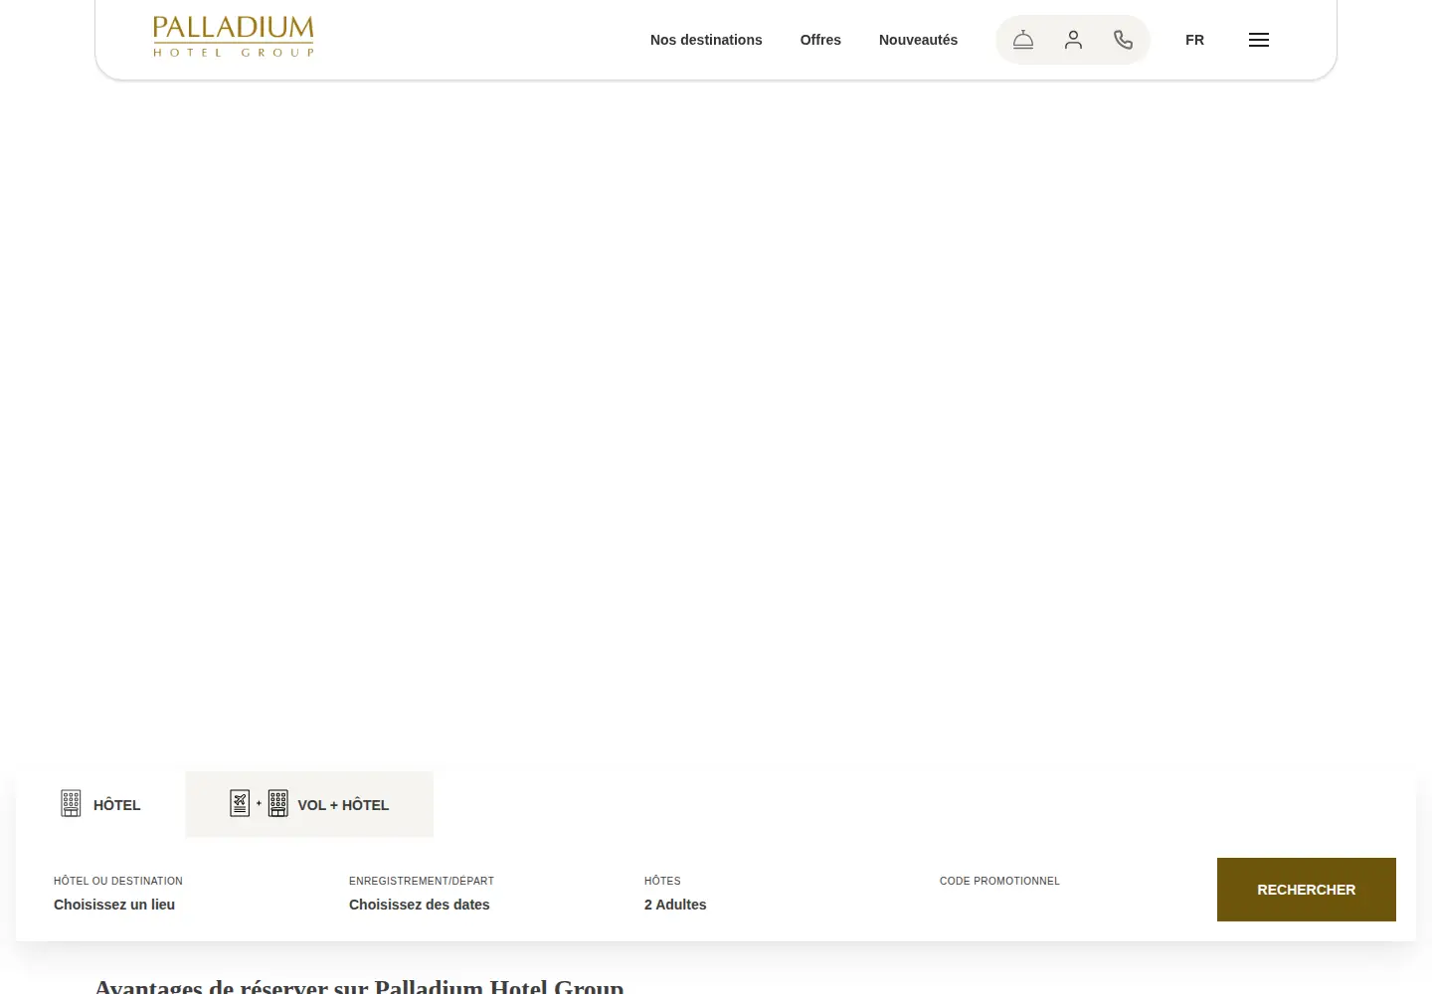This screenshot has width=1432, height=994.
Task: Click the Enregistrement/Départ label
Action: [422, 881]
